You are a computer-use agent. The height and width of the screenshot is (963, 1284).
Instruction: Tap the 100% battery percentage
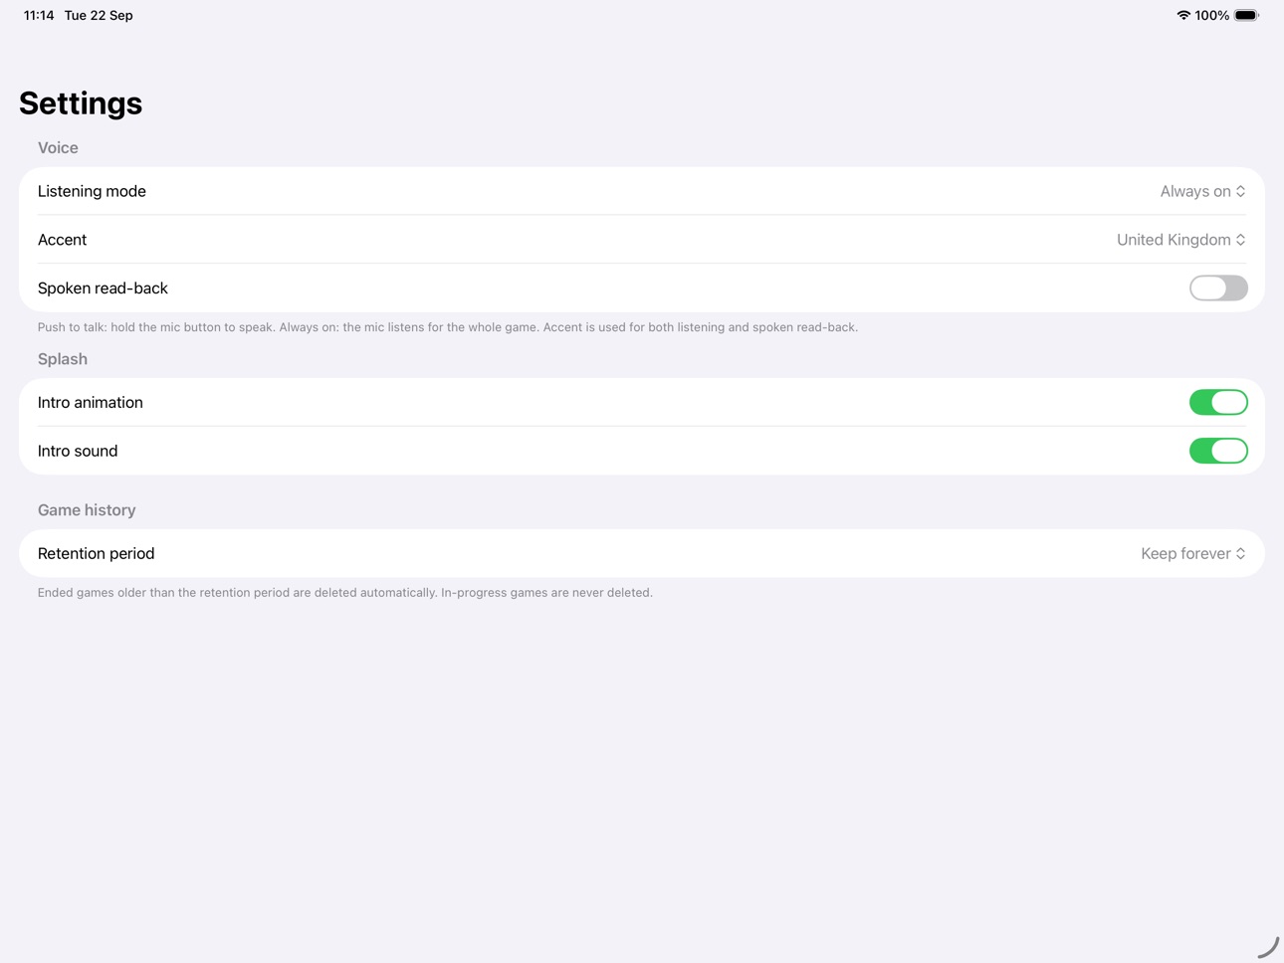pos(1212,15)
